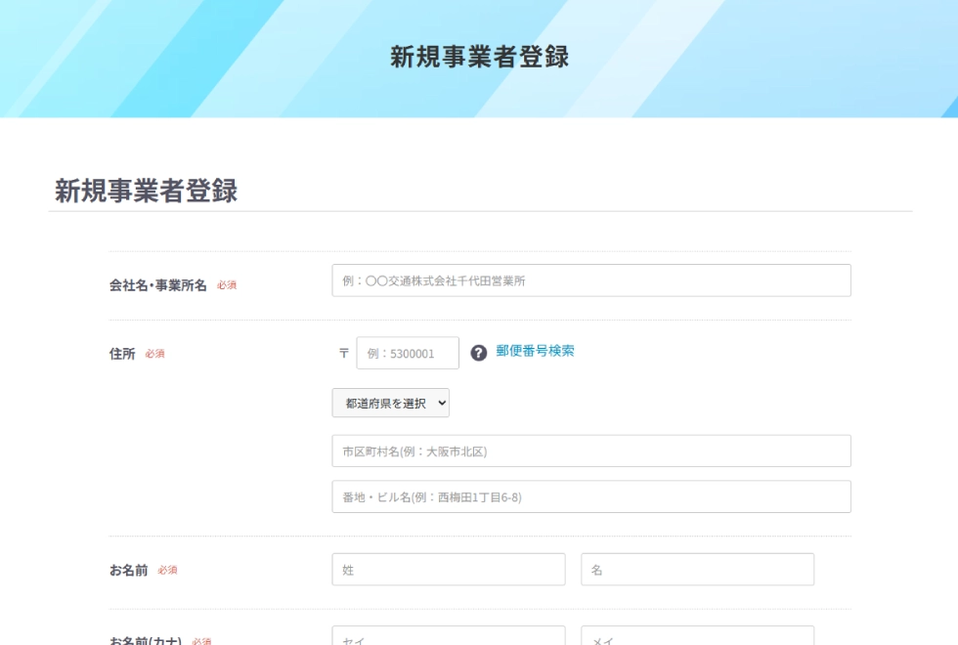Click the 新規事業者登録 section heading
The image size is (958, 645).
146,192
